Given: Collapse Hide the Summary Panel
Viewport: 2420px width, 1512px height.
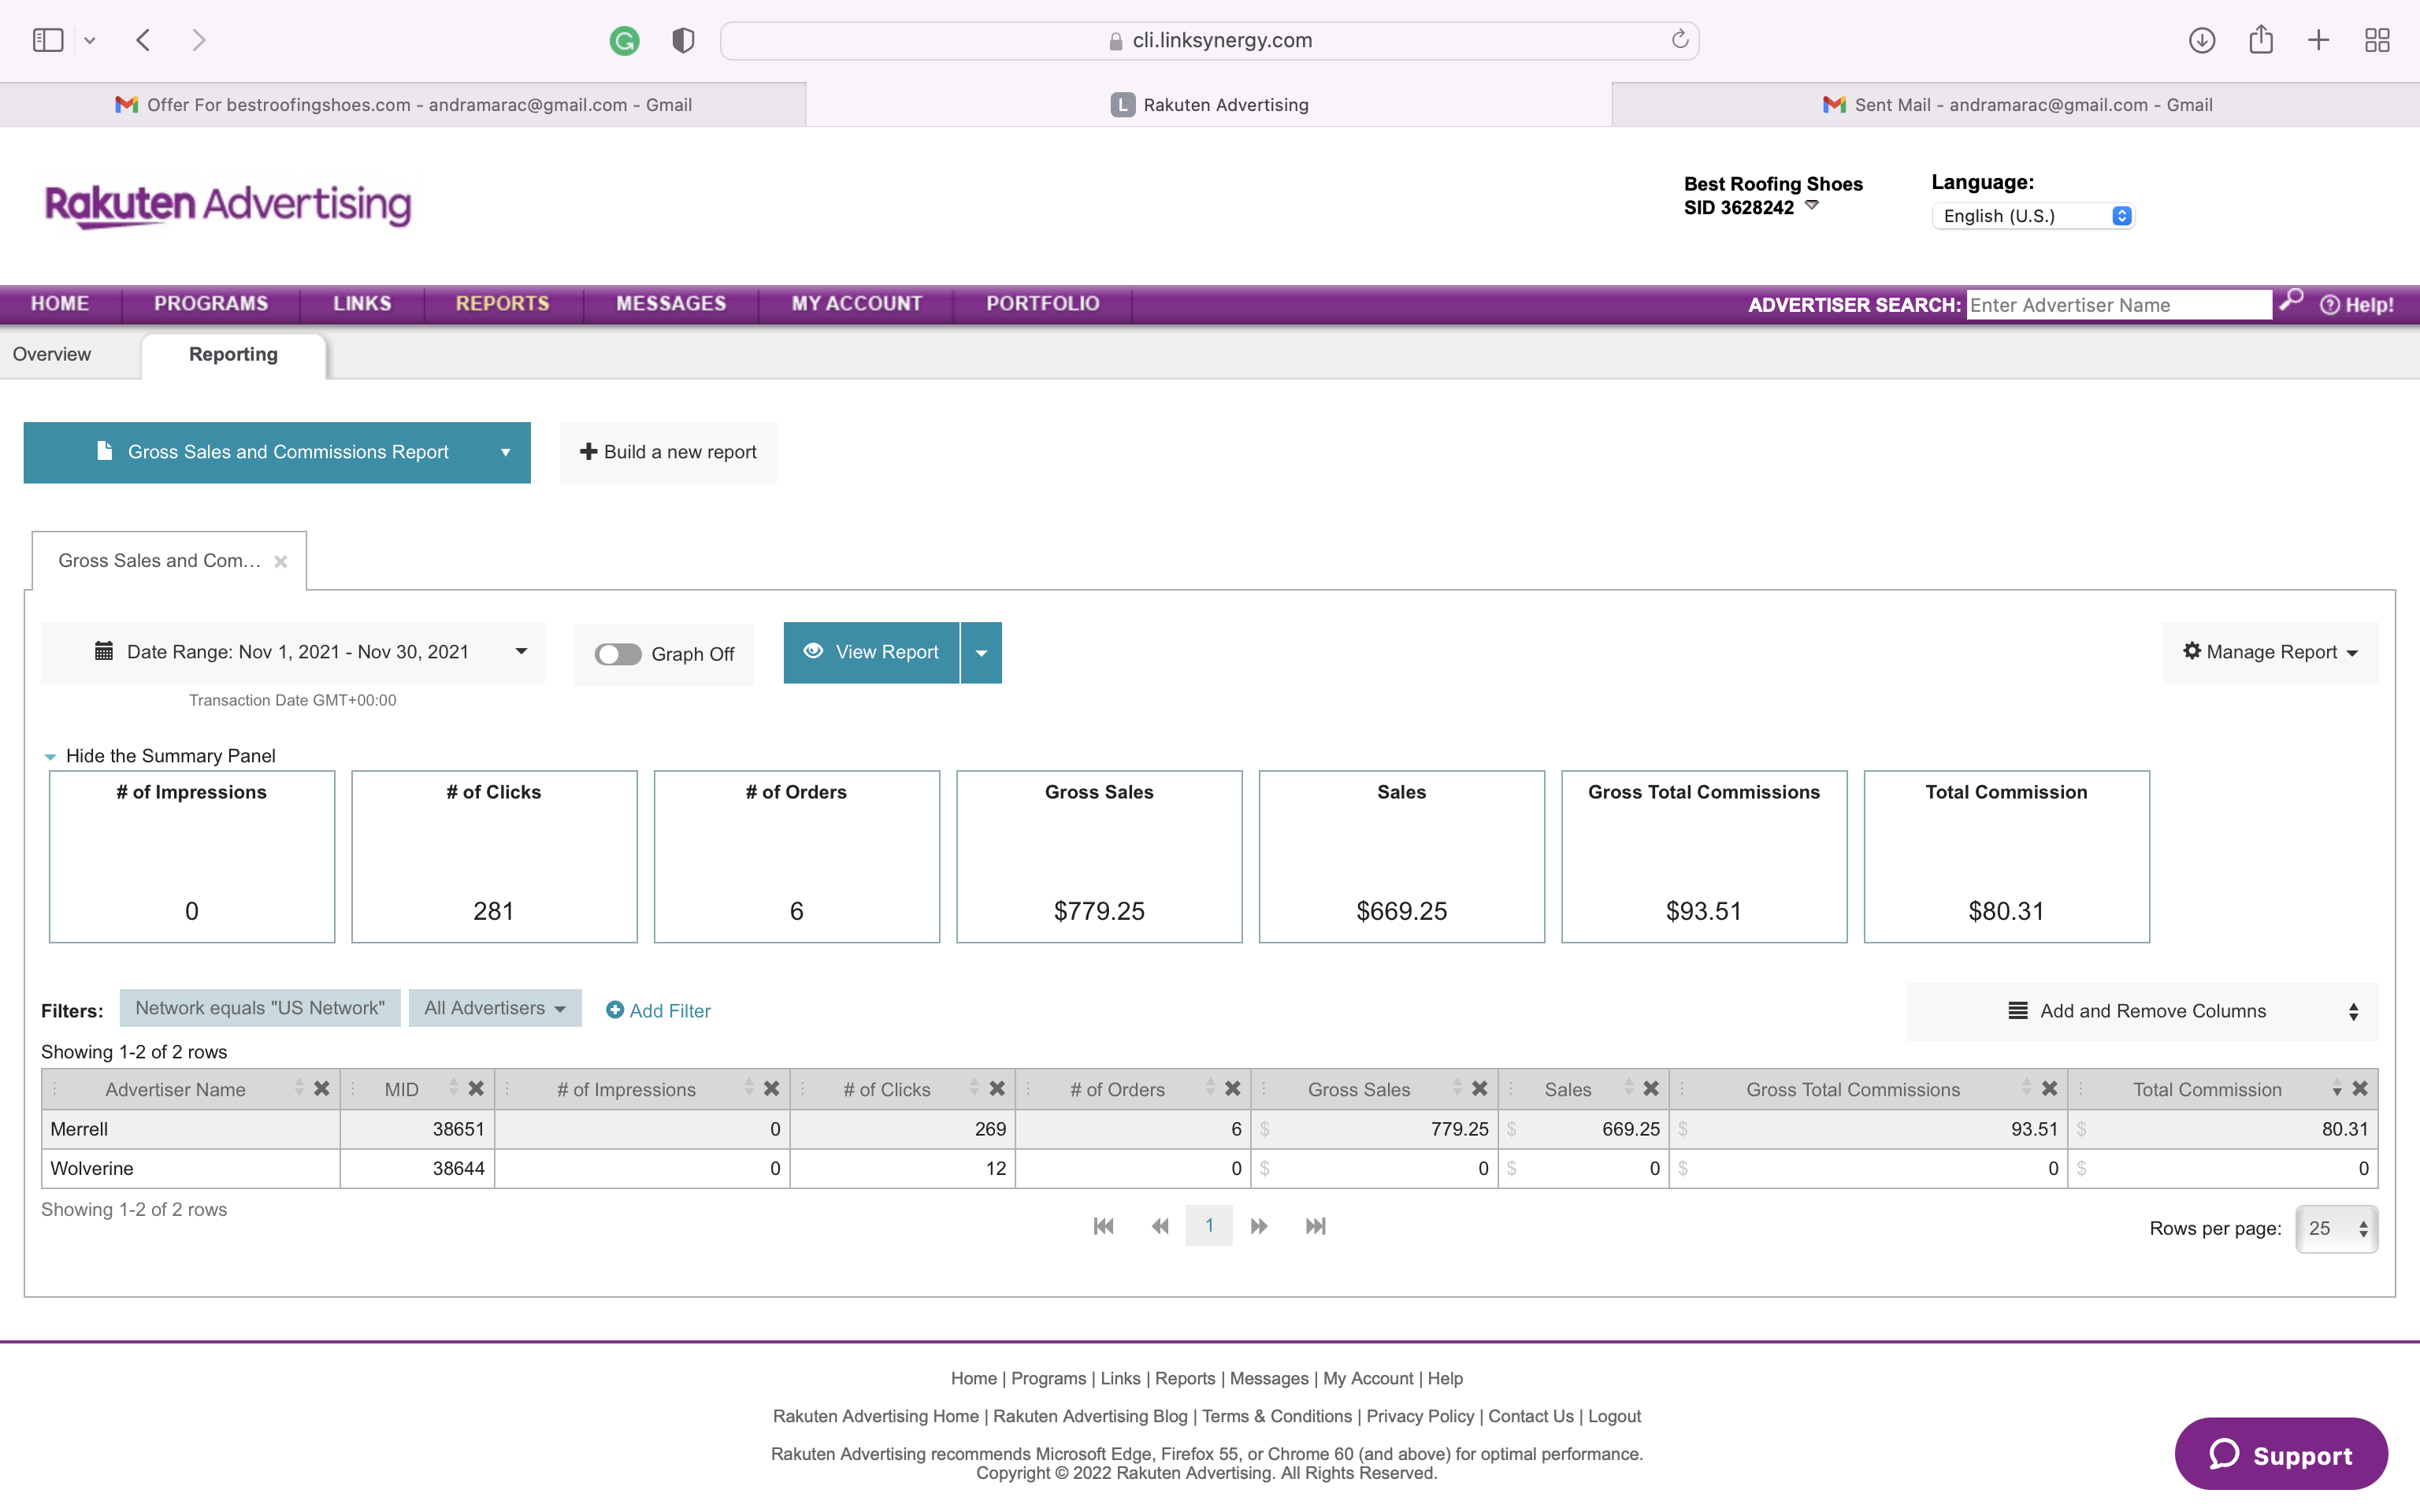Looking at the screenshot, I should [x=160, y=756].
